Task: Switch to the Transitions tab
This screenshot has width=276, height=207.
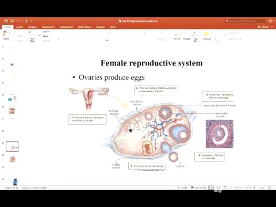Action: point(48,27)
